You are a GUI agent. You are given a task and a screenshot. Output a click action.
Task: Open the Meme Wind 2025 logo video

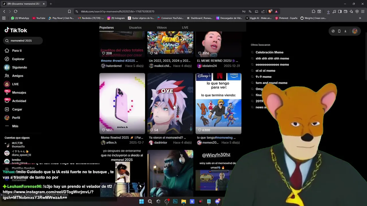(170, 44)
